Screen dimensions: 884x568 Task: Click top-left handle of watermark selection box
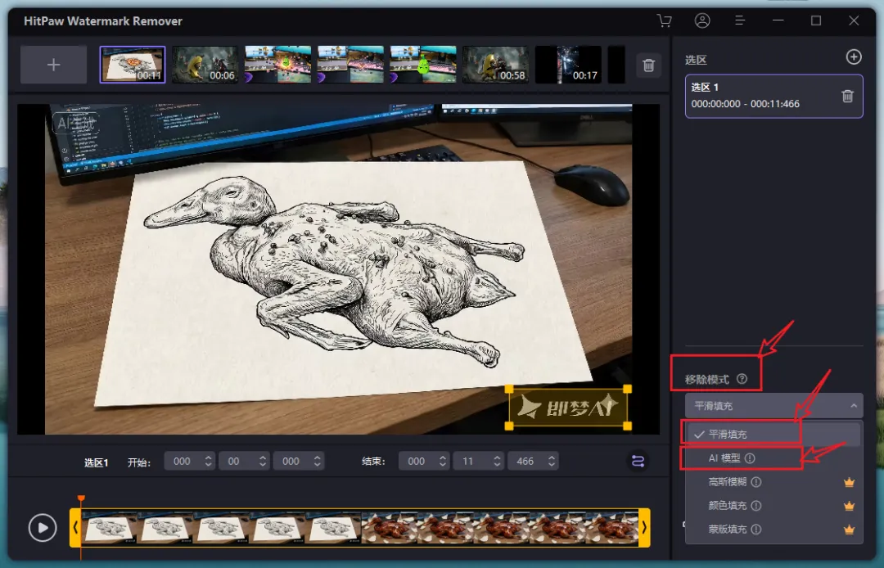point(509,389)
